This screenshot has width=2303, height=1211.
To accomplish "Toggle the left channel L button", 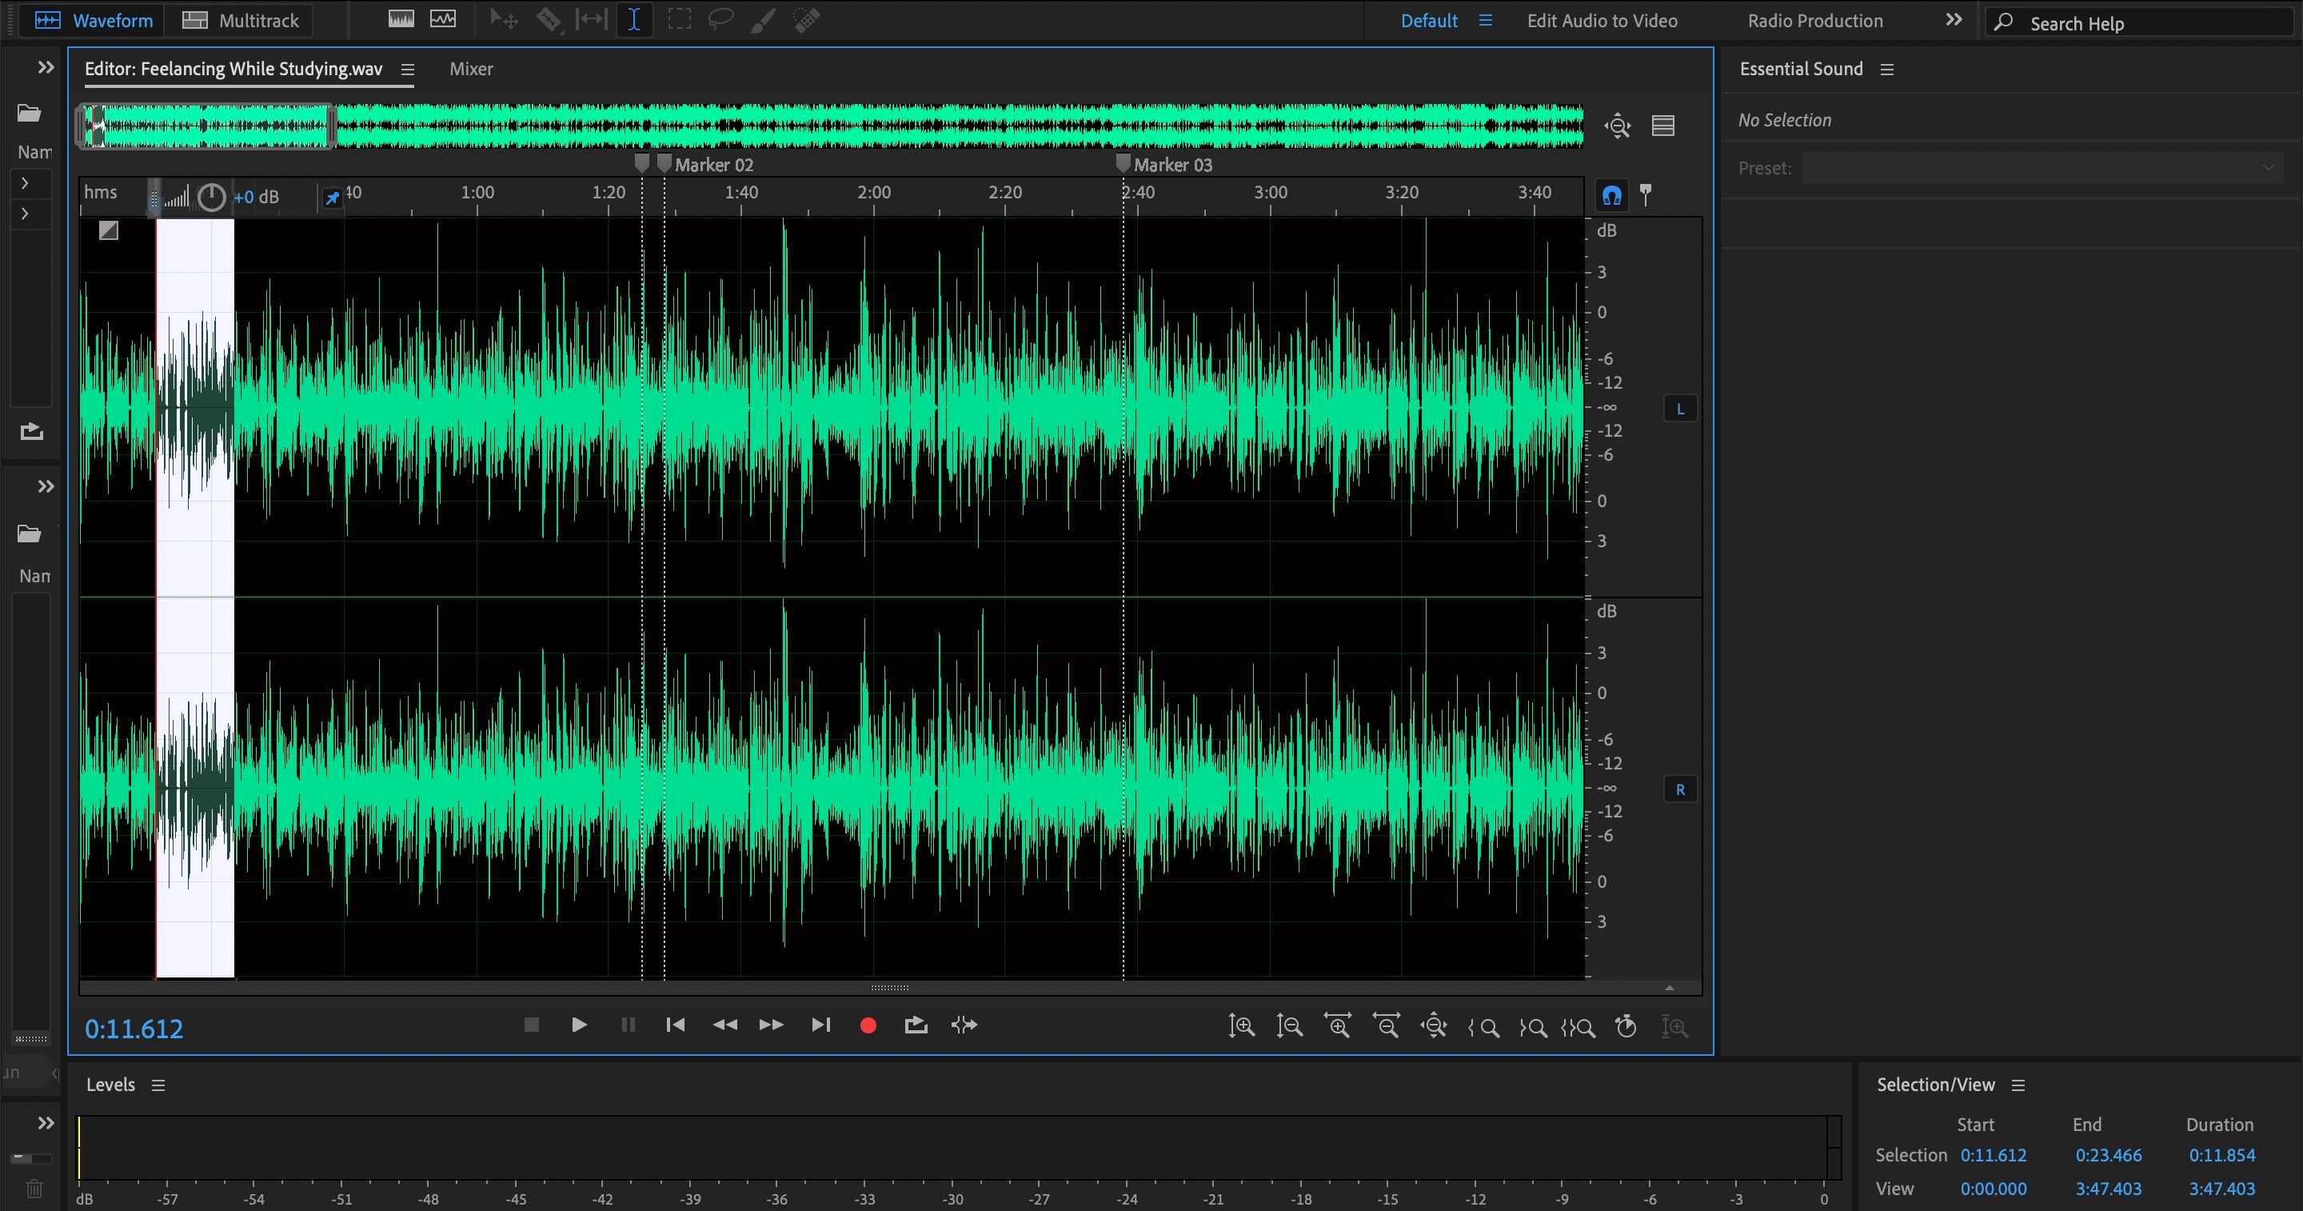I will 1681,408.
